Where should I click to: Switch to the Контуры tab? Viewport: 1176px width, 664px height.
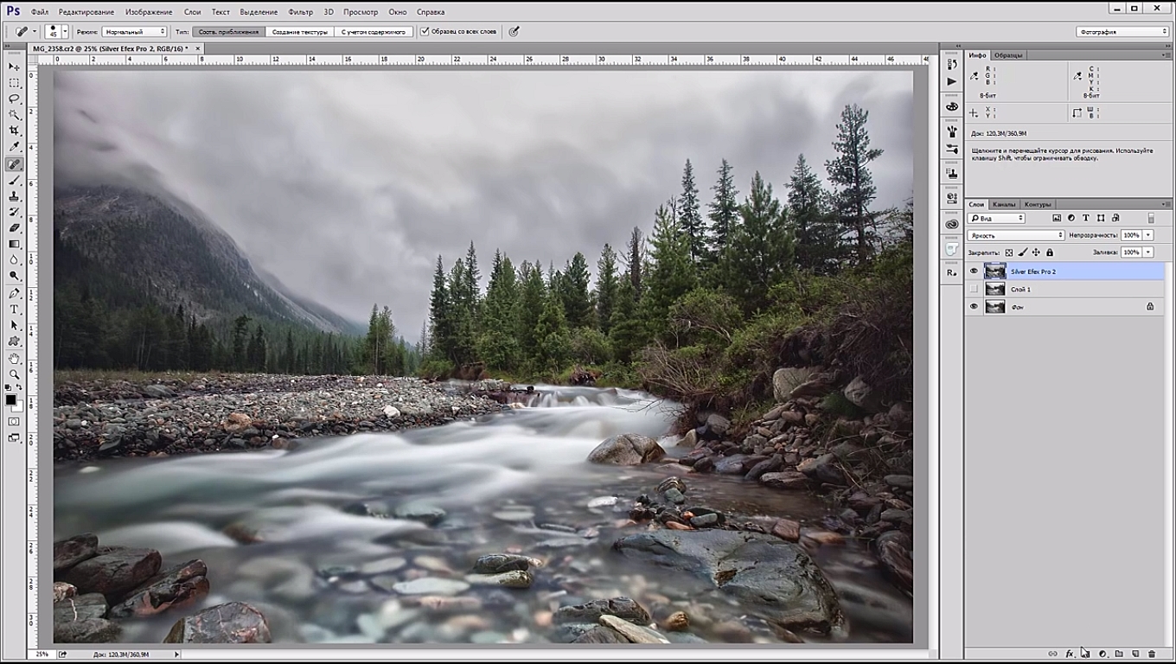coord(1038,204)
